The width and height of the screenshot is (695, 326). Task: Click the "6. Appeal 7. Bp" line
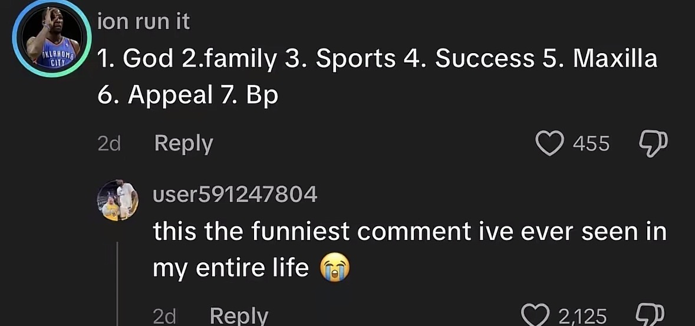tap(187, 96)
